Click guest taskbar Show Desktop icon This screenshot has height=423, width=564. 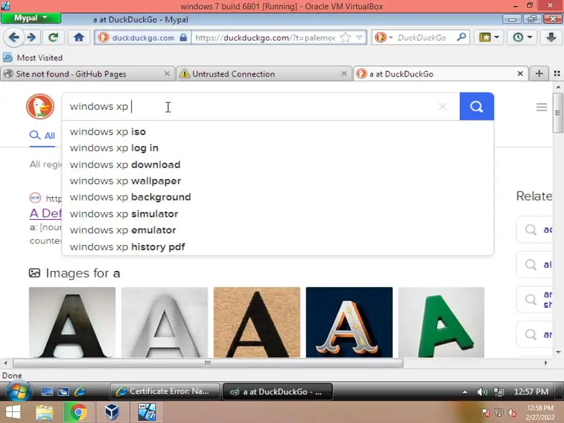pyautogui.click(x=47, y=392)
